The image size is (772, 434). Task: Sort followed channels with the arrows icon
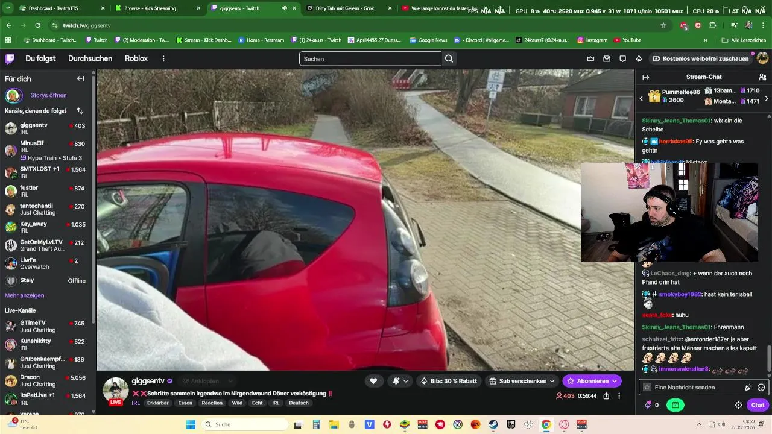pos(80,111)
